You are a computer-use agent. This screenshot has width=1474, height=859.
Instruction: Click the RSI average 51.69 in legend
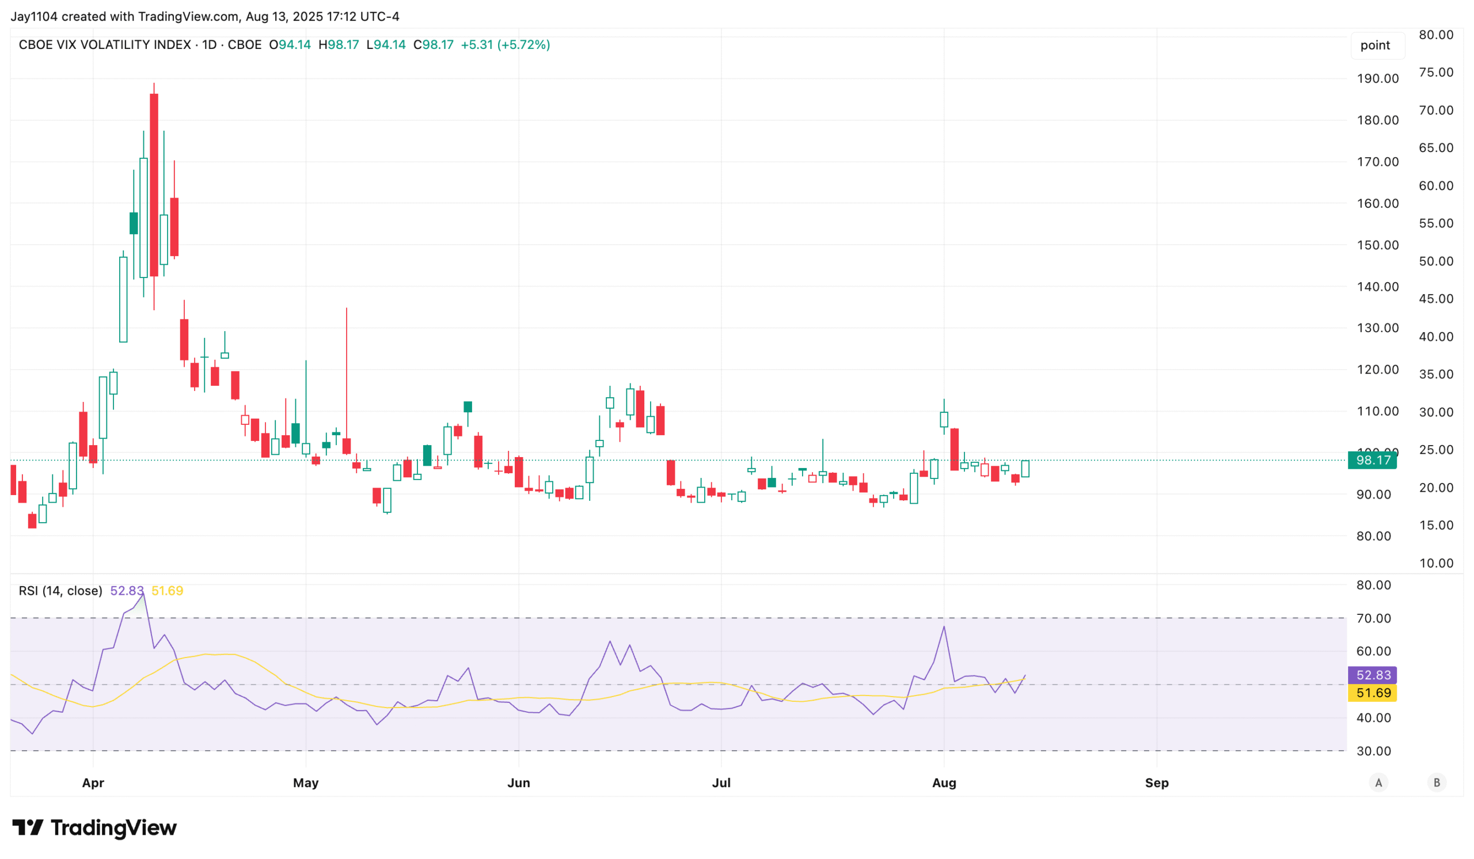pos(168,591)
